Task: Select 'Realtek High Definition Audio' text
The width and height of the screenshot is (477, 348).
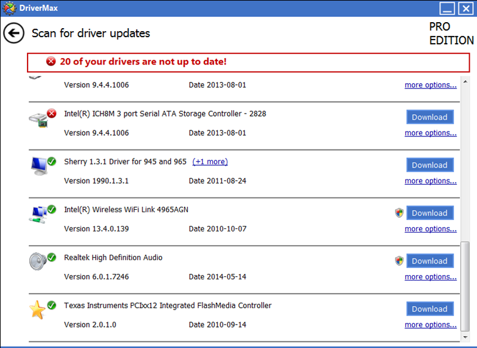Action: coord(113,258)
